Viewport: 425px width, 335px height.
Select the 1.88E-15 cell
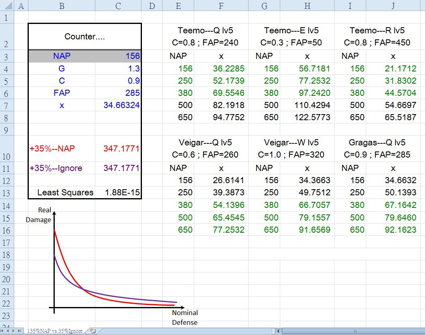coord(118,192)
